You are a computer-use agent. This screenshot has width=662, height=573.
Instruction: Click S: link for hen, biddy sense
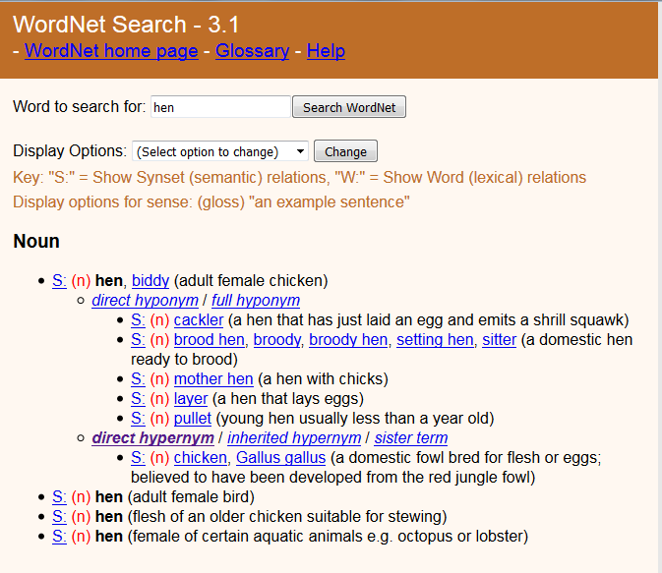click(x=59, y=280)
